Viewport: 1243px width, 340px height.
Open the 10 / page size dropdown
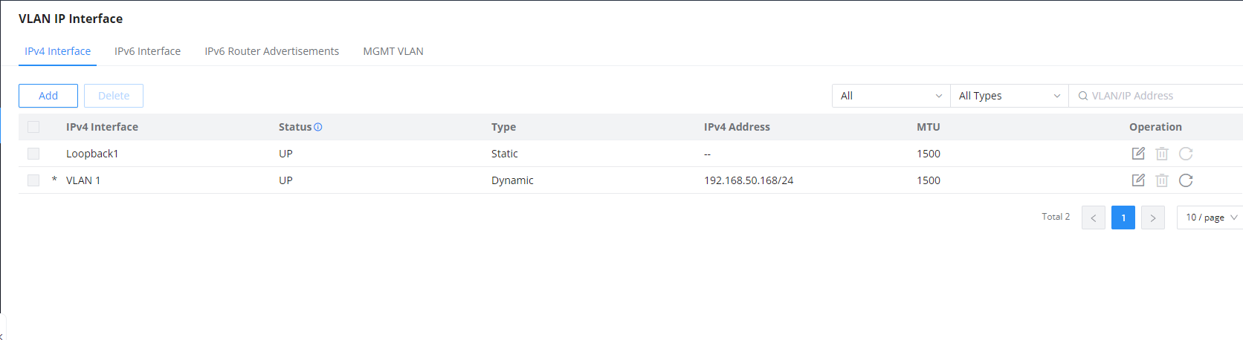[x=1210, y=218]
